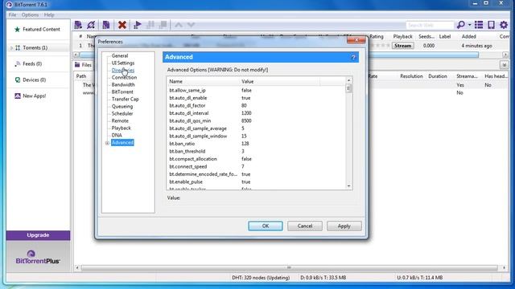Click the list view toolbar icon

pyautogui.click(x=479, y=25)
